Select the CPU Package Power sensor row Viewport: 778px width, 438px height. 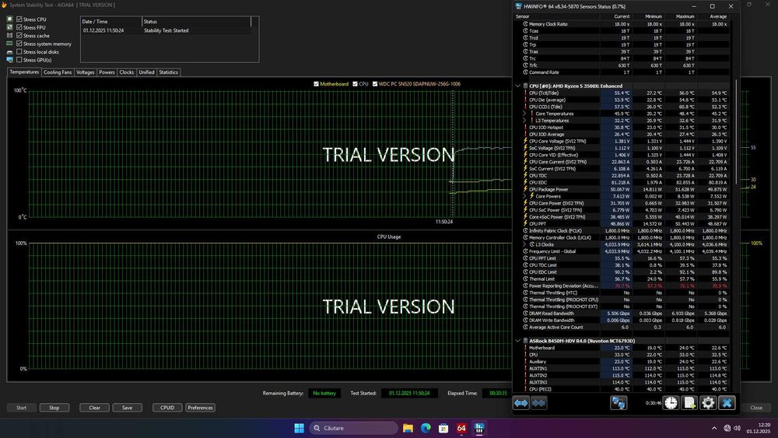click(626, 190)
